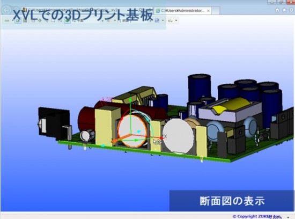Select the green vertical axis arrow of the manipulator
Screen dimensions: 295x219
(130, 116)
